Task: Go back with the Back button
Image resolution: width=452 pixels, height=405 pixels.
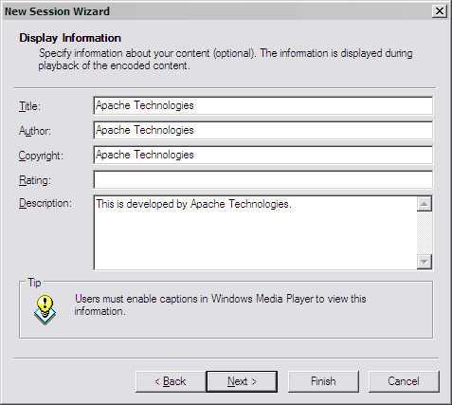Action: tap(171, 381)
